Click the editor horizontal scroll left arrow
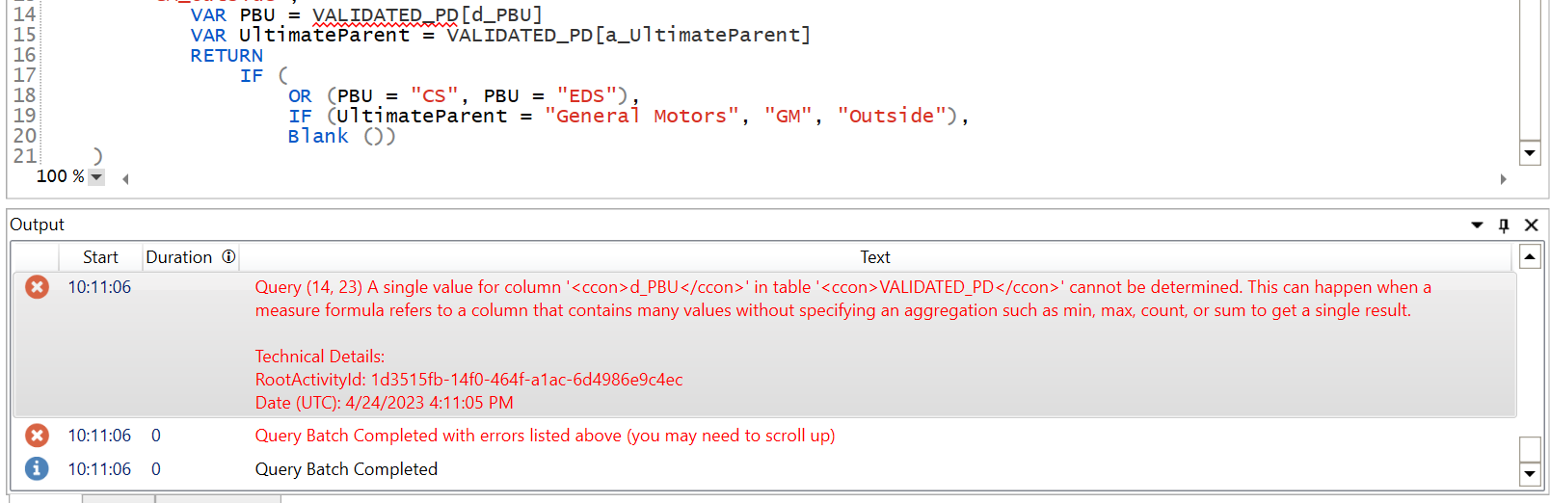 pos(125,178)
